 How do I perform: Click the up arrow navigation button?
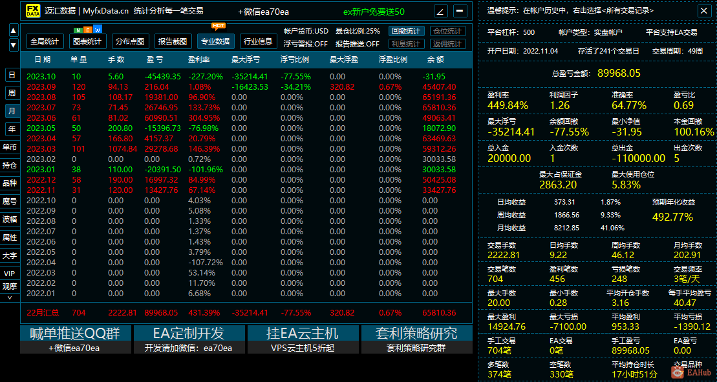pos(14,30)
